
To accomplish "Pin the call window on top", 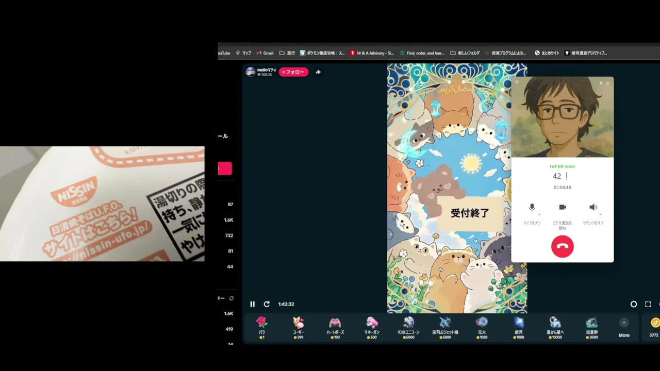I will click(600, 83).
